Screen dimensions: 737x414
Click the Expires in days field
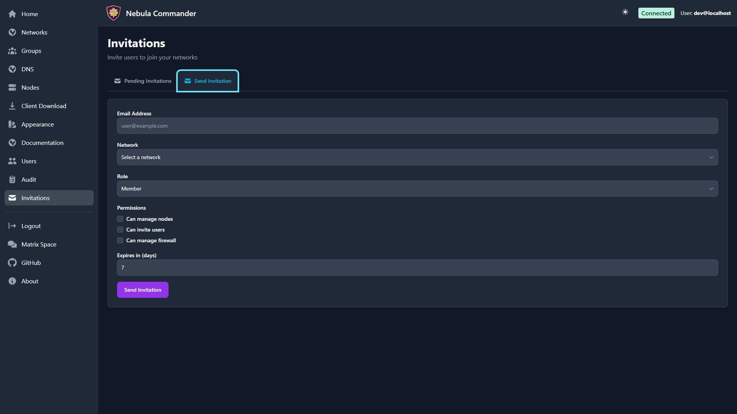coord(417,268)
